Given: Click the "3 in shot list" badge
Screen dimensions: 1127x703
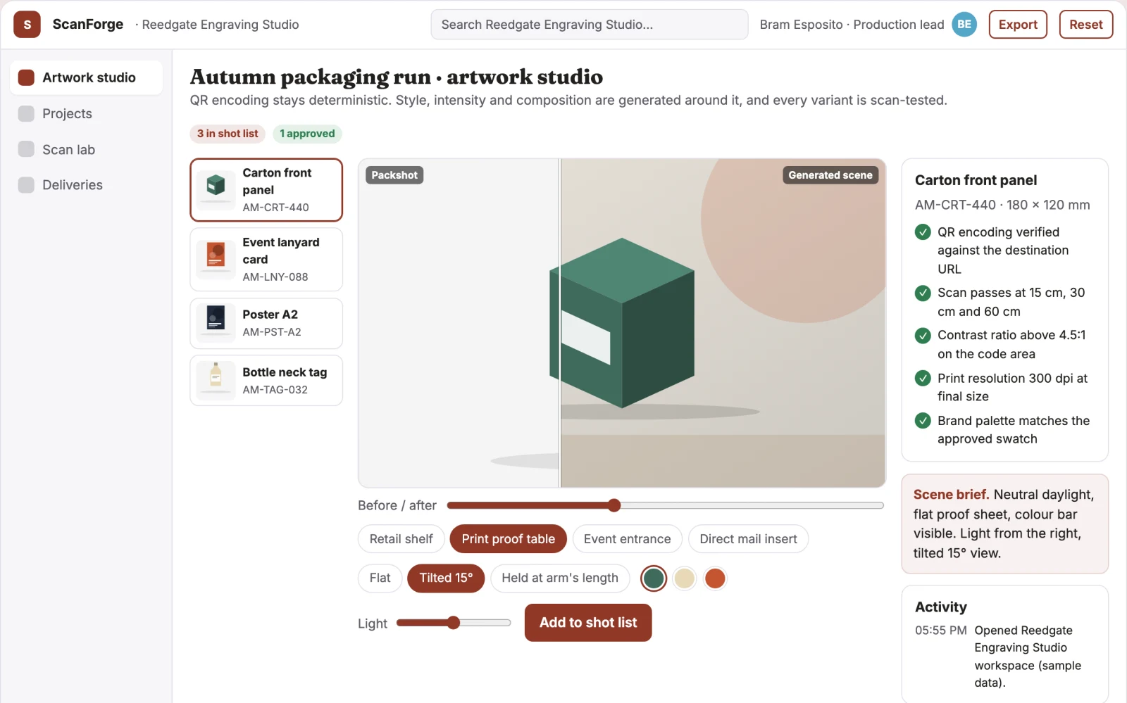Looking at the screenshot, I should click(228, 134).
